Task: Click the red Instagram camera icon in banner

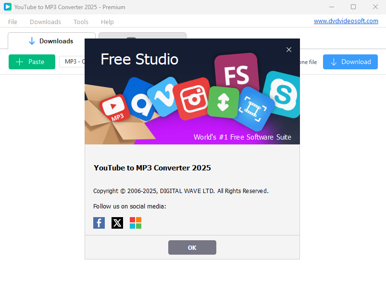Action: tap(193, 98)
